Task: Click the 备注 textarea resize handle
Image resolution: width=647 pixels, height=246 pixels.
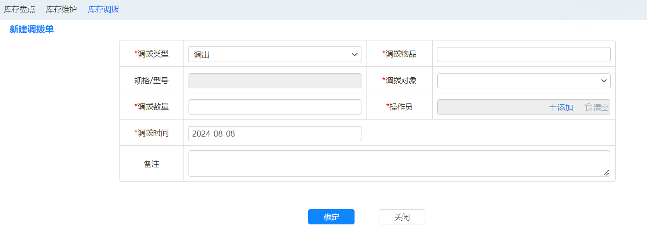Action: point(606,172)
